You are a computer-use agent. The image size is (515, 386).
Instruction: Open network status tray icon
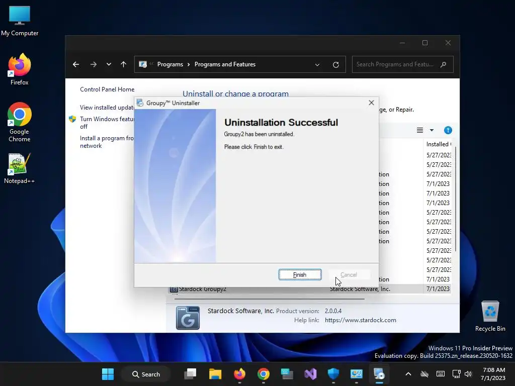click(x=457, y=374)
